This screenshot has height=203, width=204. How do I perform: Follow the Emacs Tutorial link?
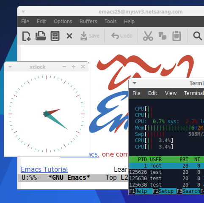pyautogui.click(x=44, y=169)
